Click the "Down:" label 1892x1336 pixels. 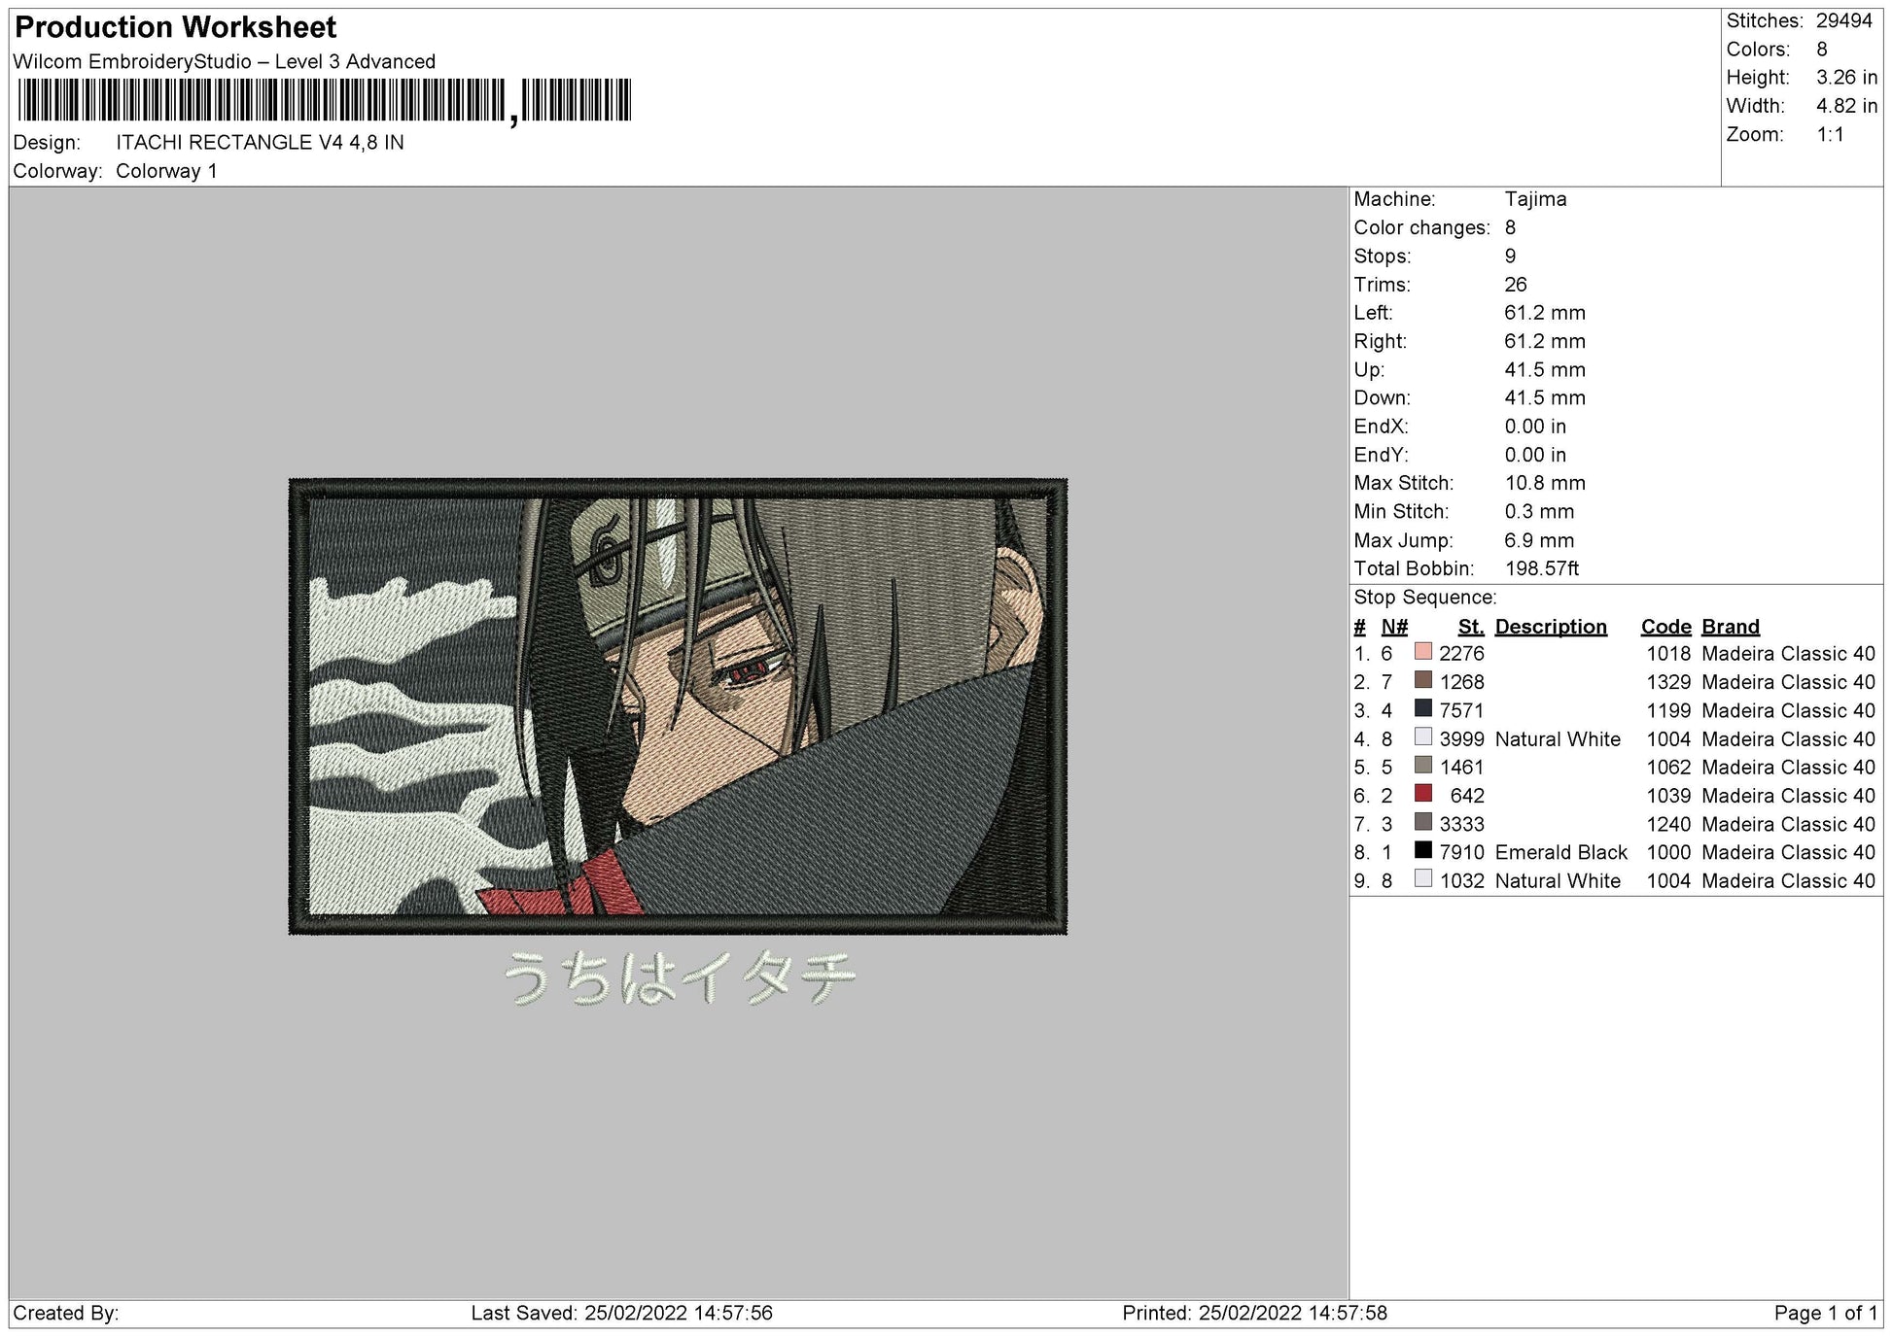pyautogui.click(x=1382, y=398)
